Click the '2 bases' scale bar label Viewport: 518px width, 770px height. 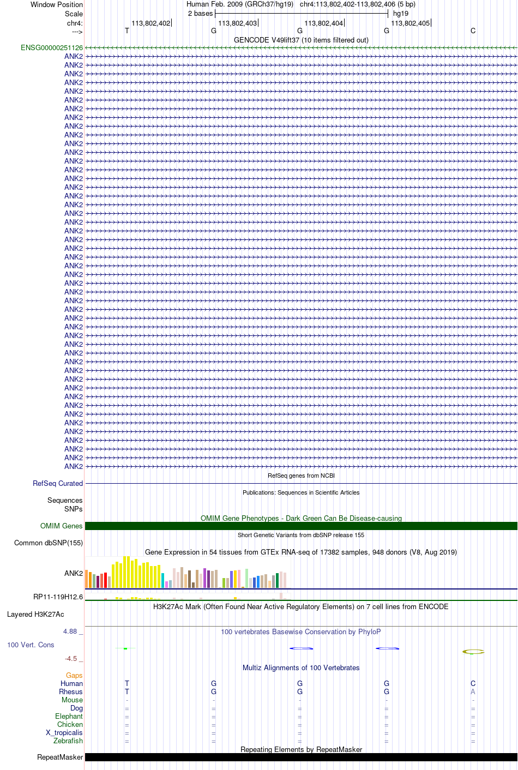pos(200,14)
